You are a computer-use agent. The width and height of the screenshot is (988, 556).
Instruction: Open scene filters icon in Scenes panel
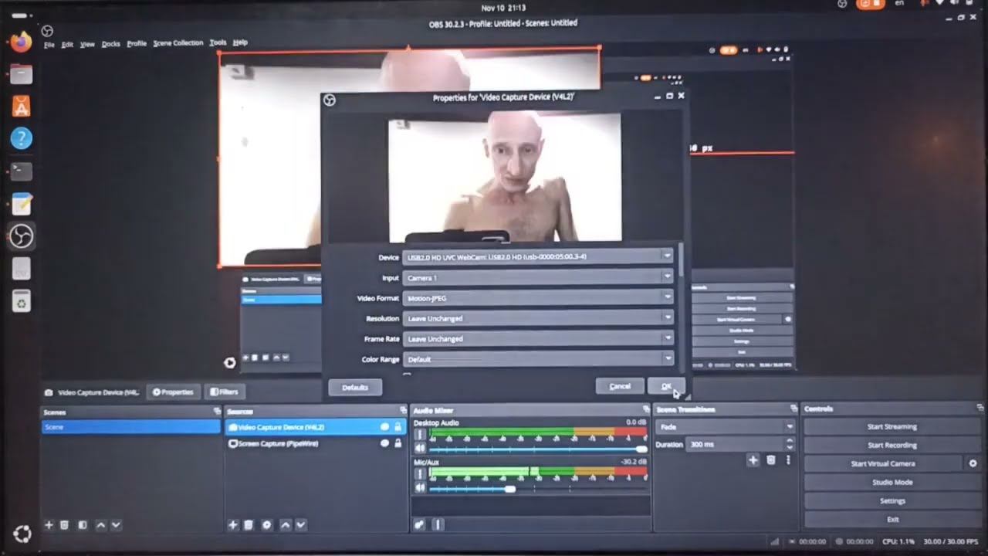coord(83,525)
